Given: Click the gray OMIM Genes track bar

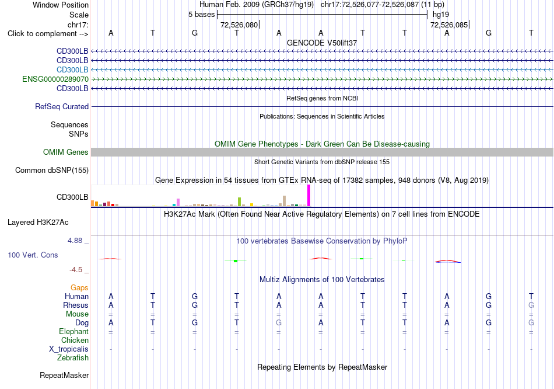Looking at the screenshot, I should [x=322, y=152].
